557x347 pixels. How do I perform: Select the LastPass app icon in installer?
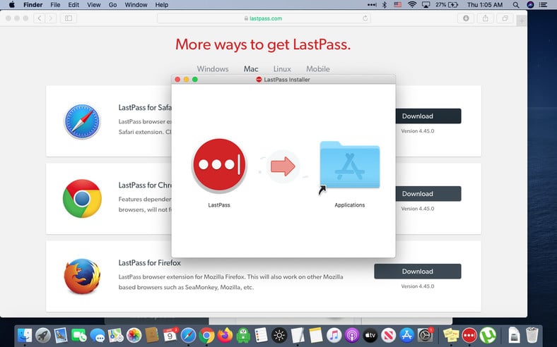tap(219, 165)
